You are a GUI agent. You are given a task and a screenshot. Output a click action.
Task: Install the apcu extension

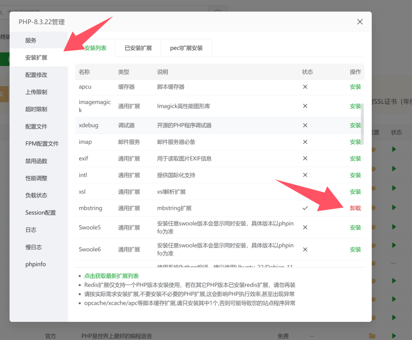[x=355, y=87]
